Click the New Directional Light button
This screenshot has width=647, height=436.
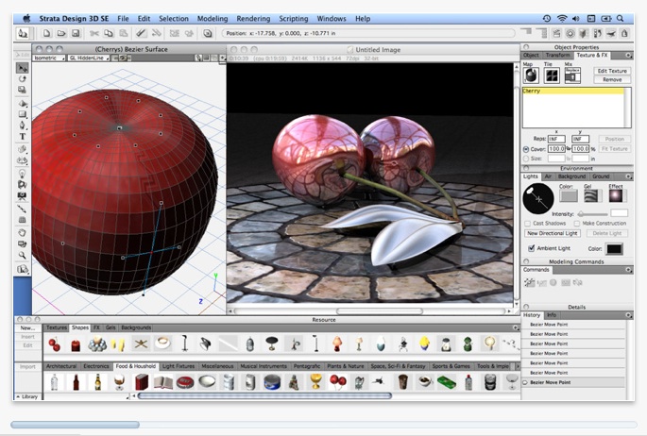tap(553, 232)
